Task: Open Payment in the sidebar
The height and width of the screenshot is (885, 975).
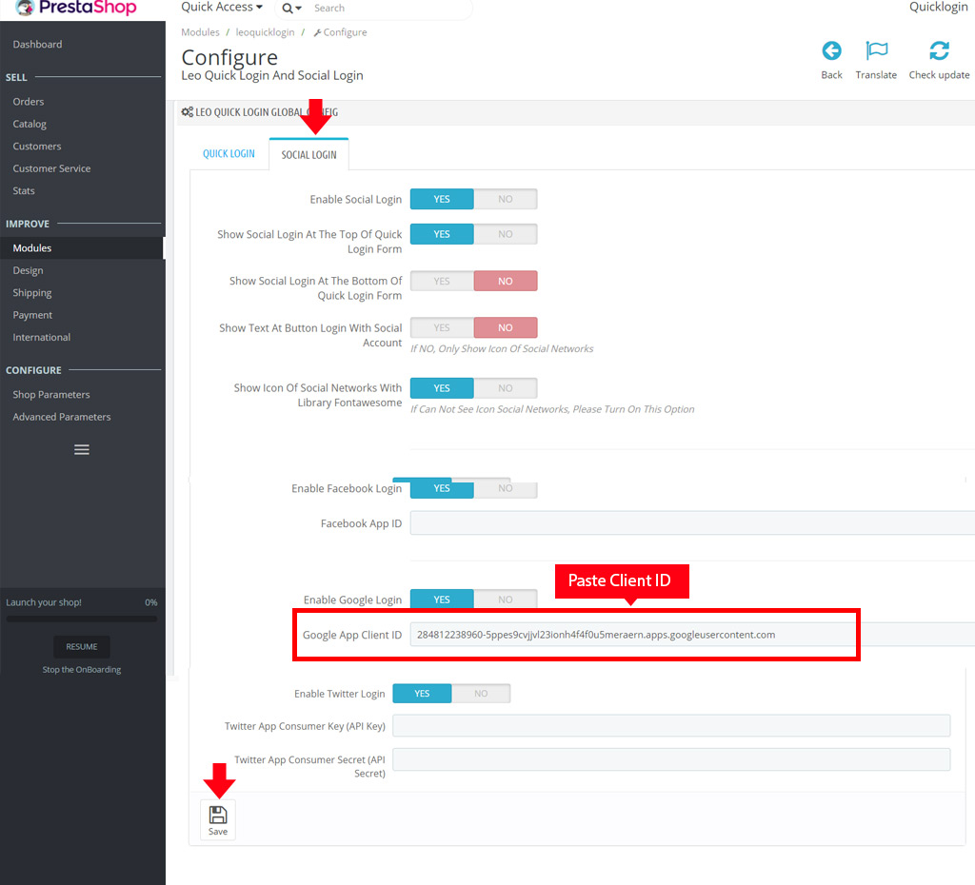Action: 32,315
